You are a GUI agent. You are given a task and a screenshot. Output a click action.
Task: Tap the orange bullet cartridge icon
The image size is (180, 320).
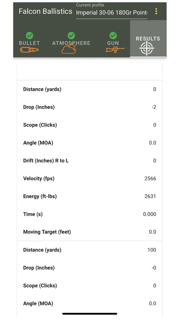click(29, 50)
